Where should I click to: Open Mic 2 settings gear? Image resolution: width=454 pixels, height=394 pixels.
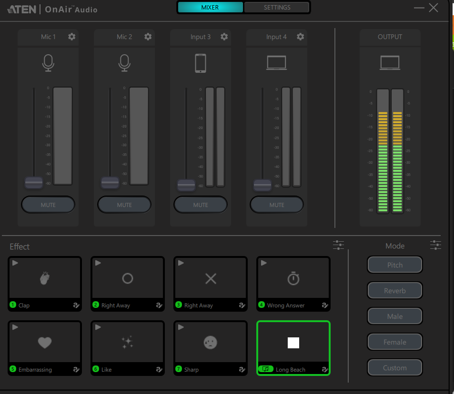tap(148, 37)
